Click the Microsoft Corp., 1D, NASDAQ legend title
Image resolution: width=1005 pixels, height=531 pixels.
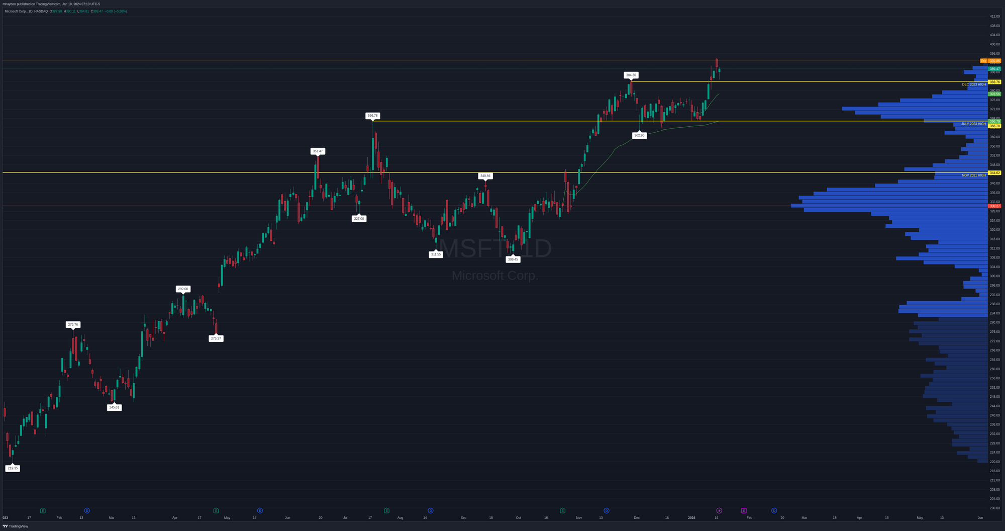click(x=26, y=11)
